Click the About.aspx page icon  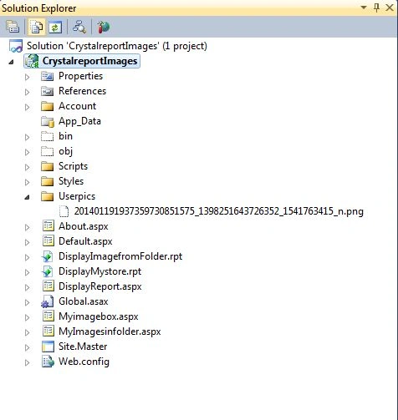coord(48,226)
